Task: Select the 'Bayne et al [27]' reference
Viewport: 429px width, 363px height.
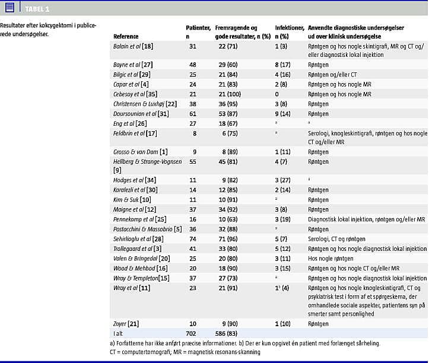Action: click(x=133, y=65)
